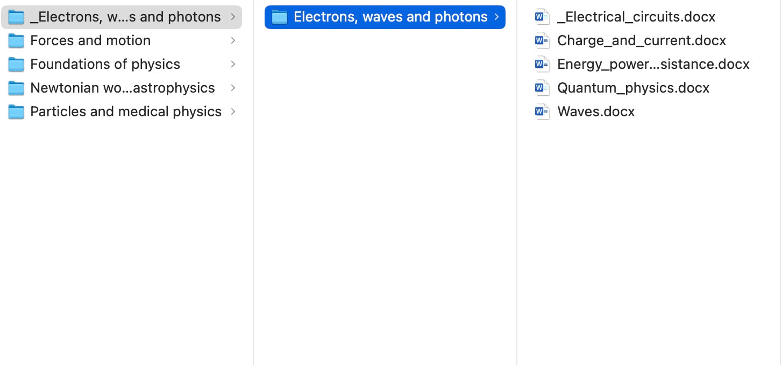Click the Forces and motion folder icon

click(x=16, y=41)
